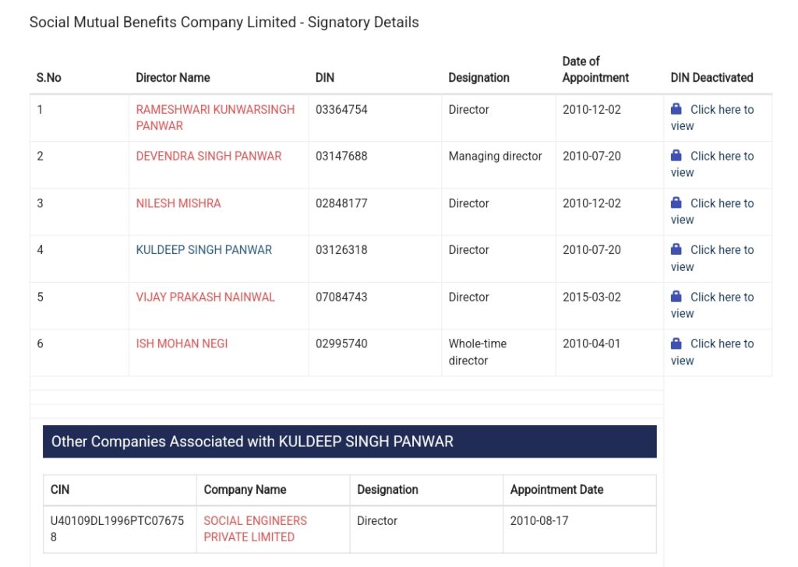This screenshot has height=567, width=798.
Task: Open SOCIAL ENGINEERS PRIVATE LIMITED company link
Action: 256,529
